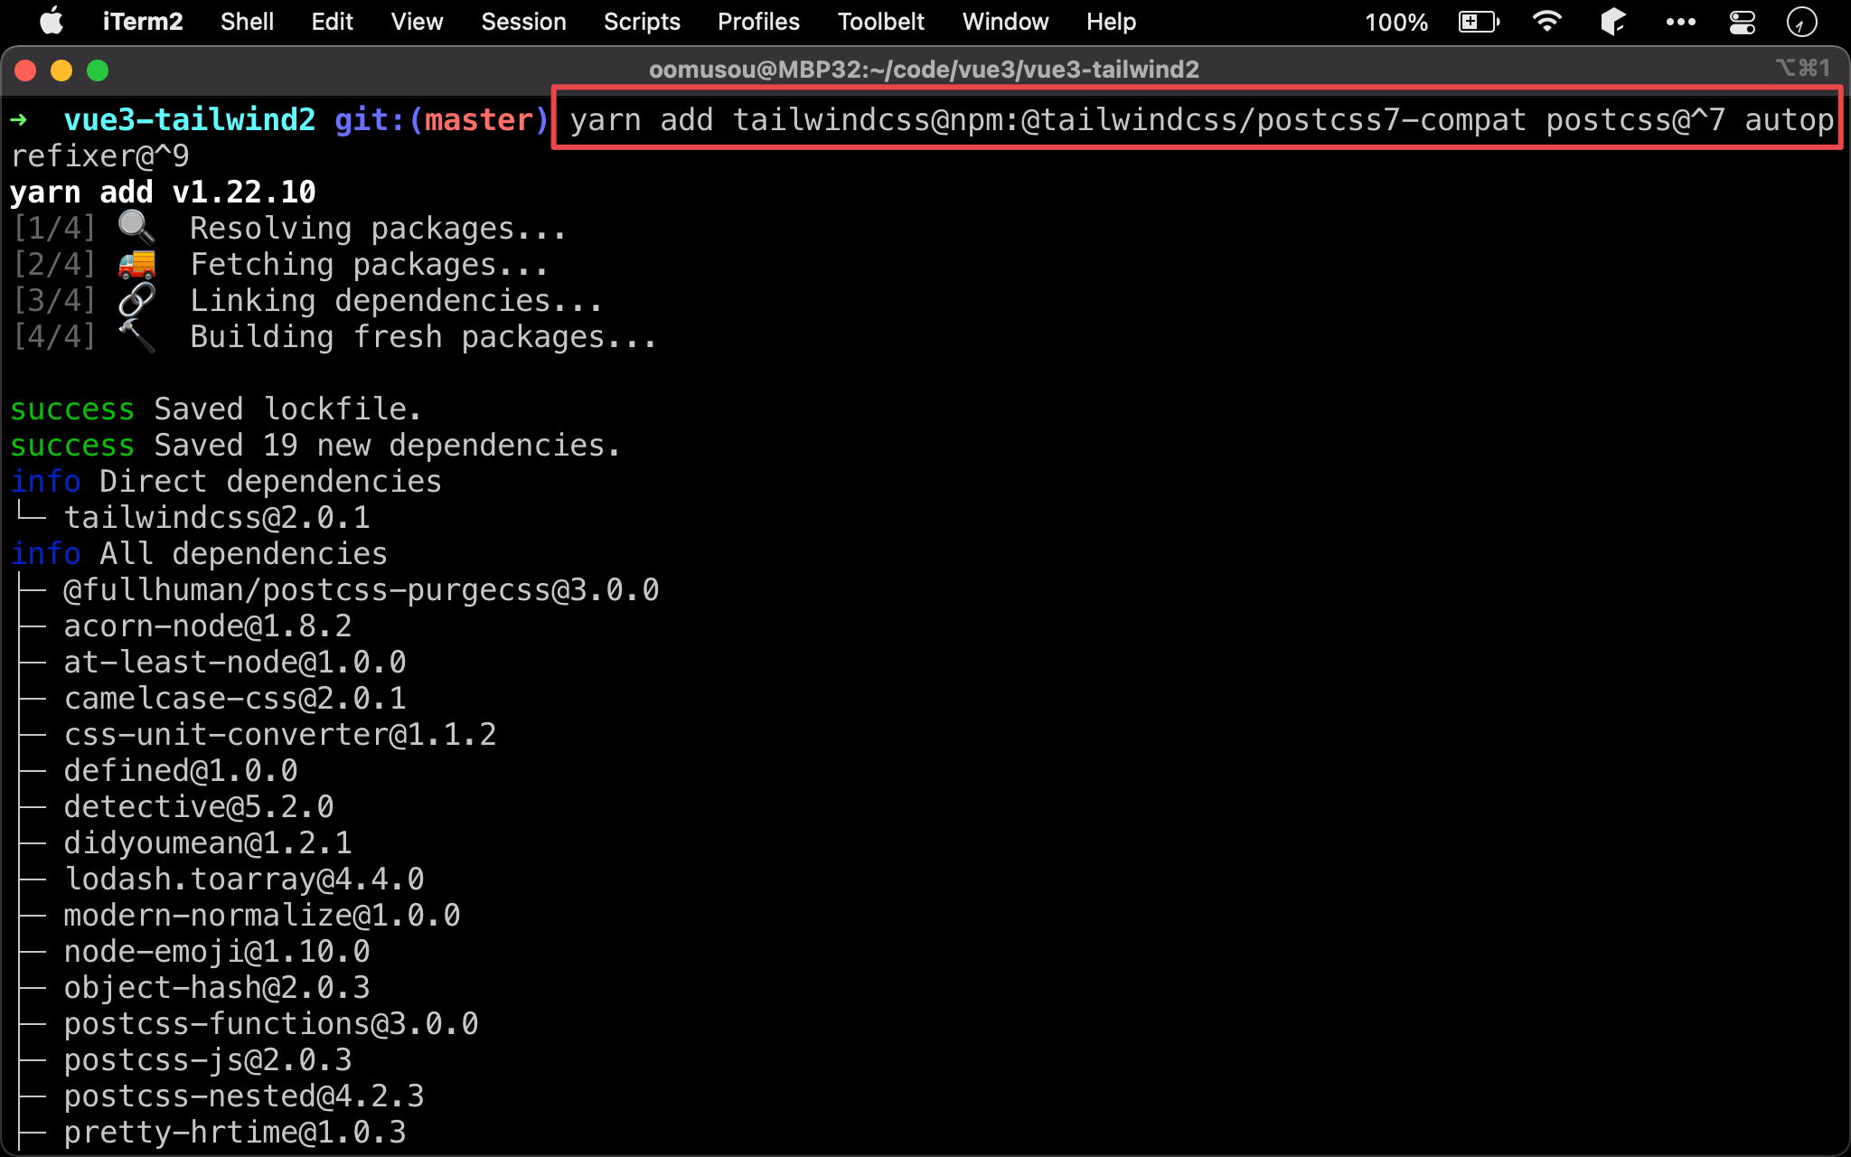Open the Window menu

(1005, 22)
